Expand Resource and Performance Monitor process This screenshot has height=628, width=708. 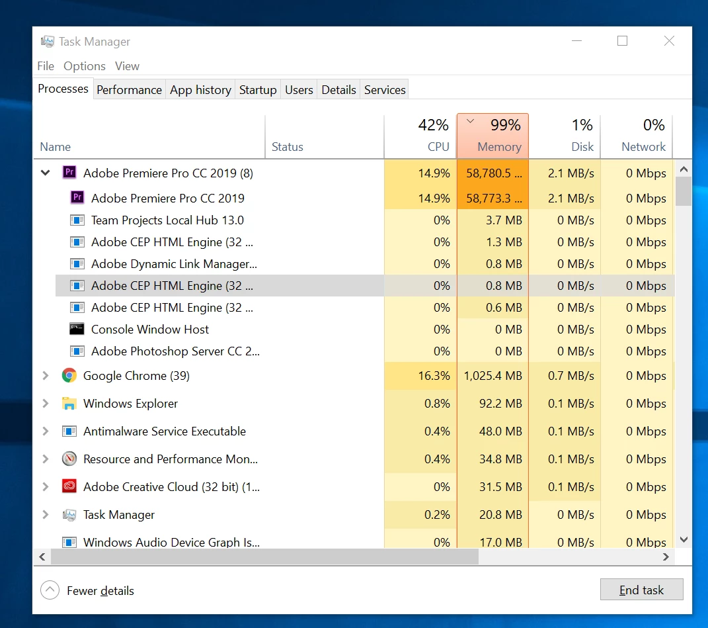pos(45,459)
